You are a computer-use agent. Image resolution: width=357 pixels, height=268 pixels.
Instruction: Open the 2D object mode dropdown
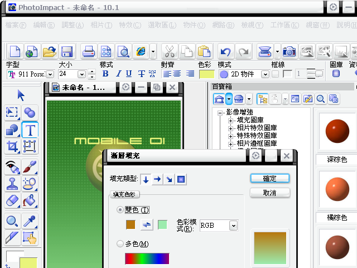[265, 74]
